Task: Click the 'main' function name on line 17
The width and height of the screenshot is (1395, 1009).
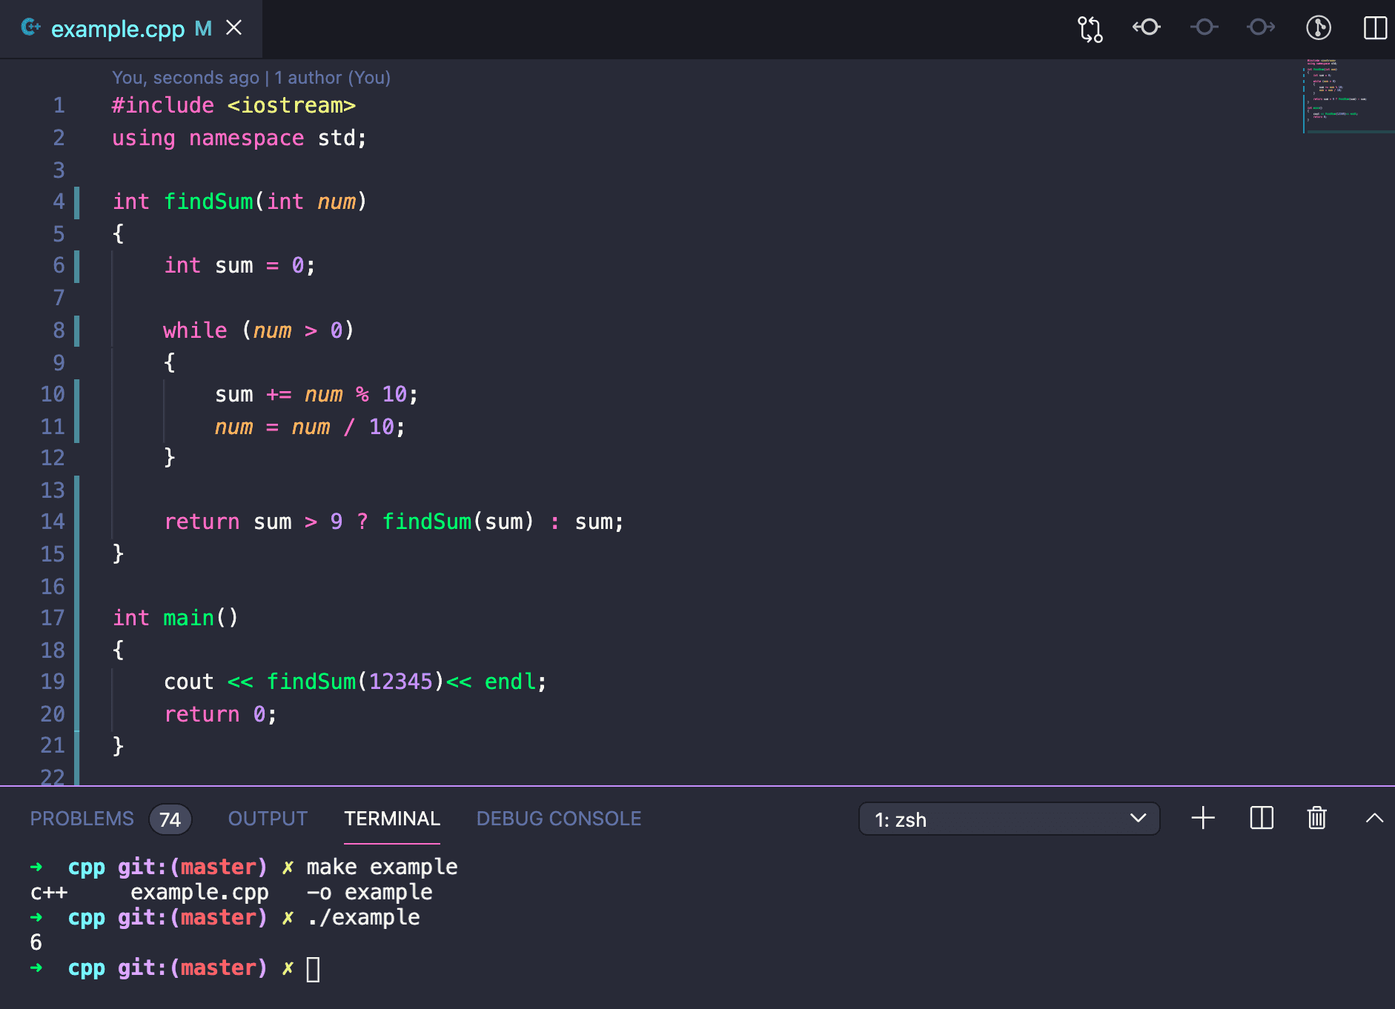Action: (188, 618)
